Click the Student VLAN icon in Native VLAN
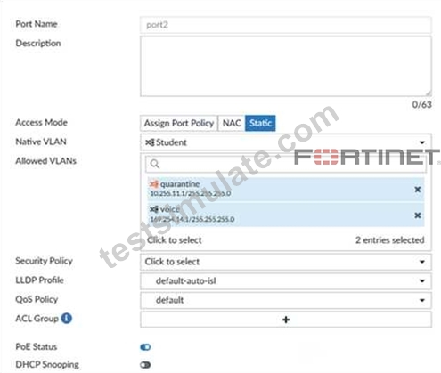This screenshot has height=373, width=441. [150, 142]
